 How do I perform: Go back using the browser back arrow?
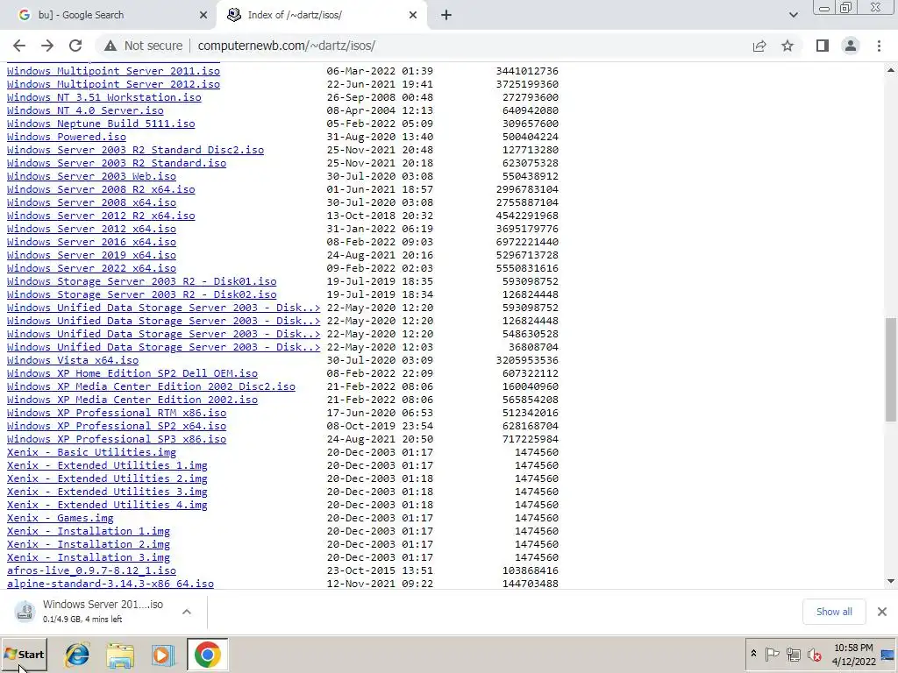pos(19,46)
